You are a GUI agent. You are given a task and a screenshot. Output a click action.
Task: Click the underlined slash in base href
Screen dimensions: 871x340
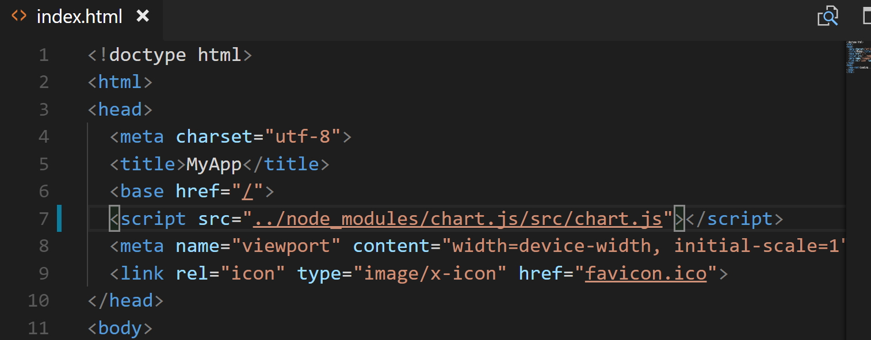[249, 191]
